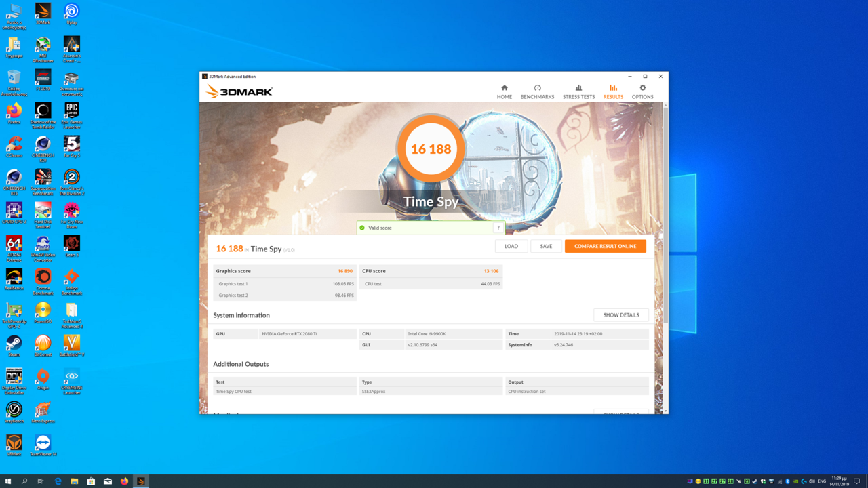Viewport: 868px width, 488px height.
Task: Click the F1 2019 desktop icon
Action: point(43,80)
